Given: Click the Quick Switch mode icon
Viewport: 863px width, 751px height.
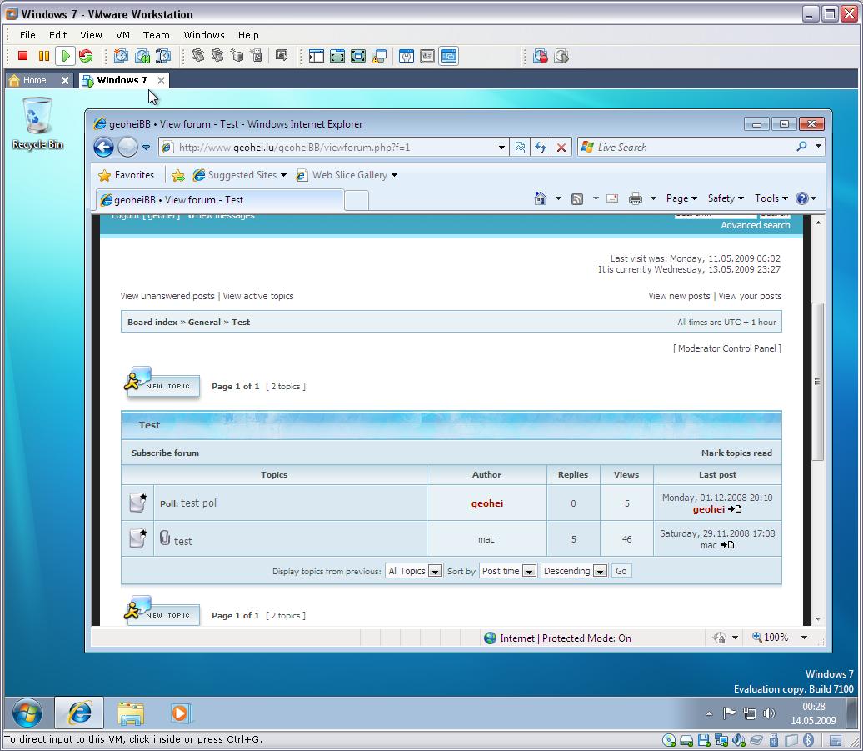Looking at the screenshot, I should 357,56.
